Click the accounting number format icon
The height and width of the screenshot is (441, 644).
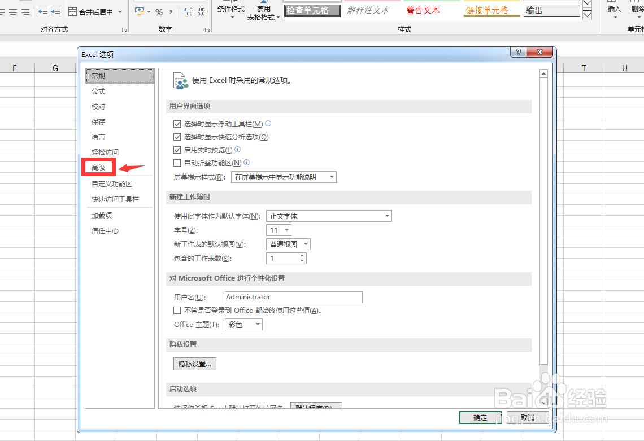click(x=140, y=11)
